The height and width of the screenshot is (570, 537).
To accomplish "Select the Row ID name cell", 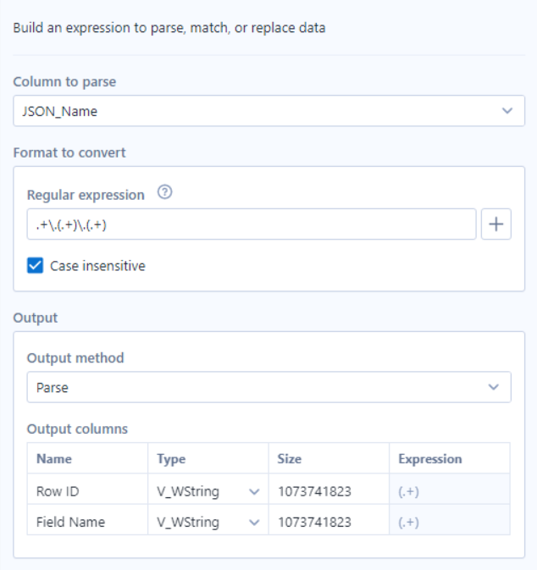I will point(87,491).
